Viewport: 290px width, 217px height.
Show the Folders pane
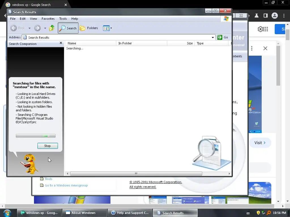[x=89, y=28]
